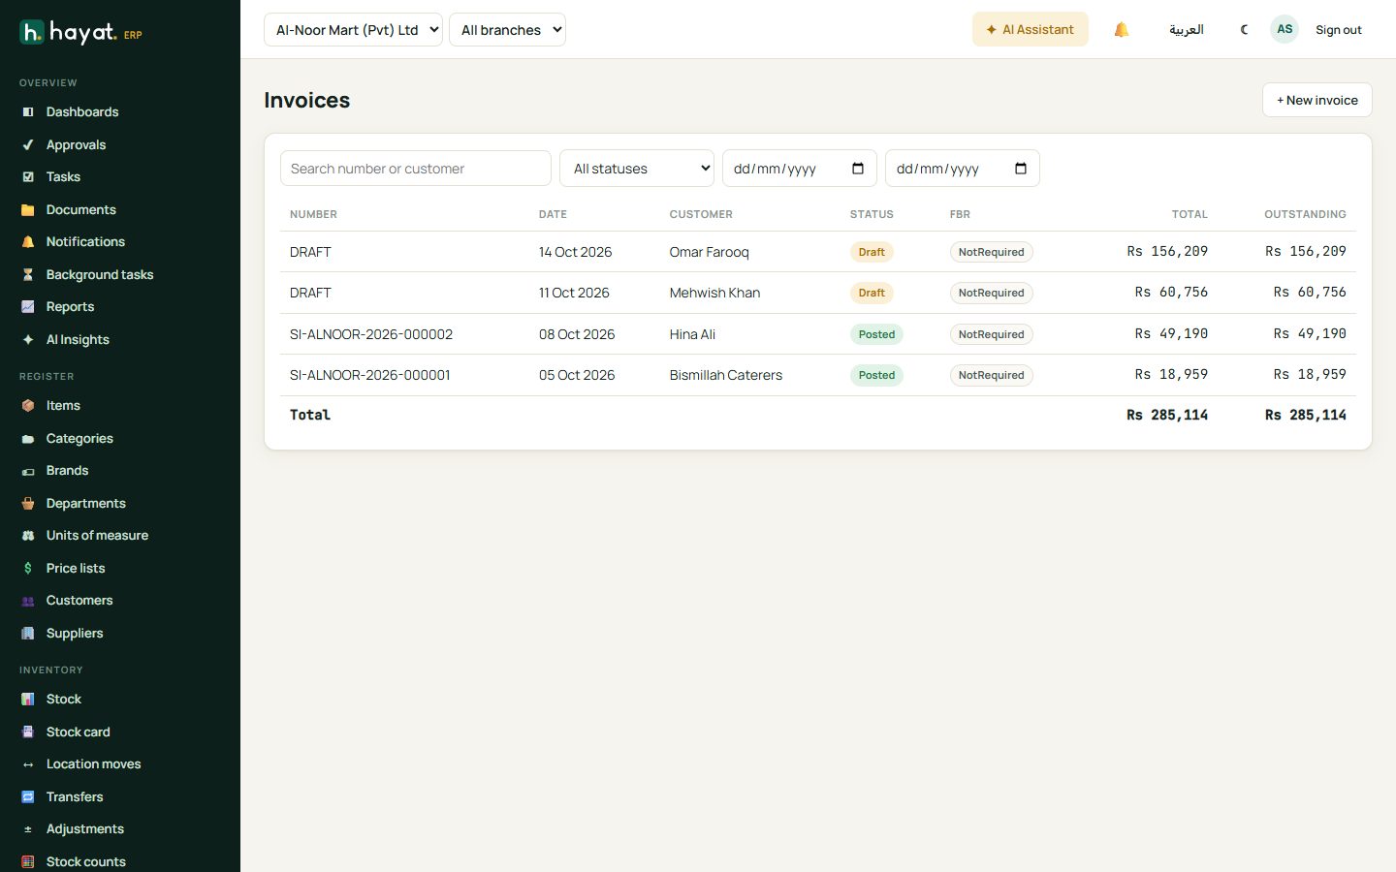Open the Reports chart icon
This screenshot has width=1396, height=872.
coord(28,307)
